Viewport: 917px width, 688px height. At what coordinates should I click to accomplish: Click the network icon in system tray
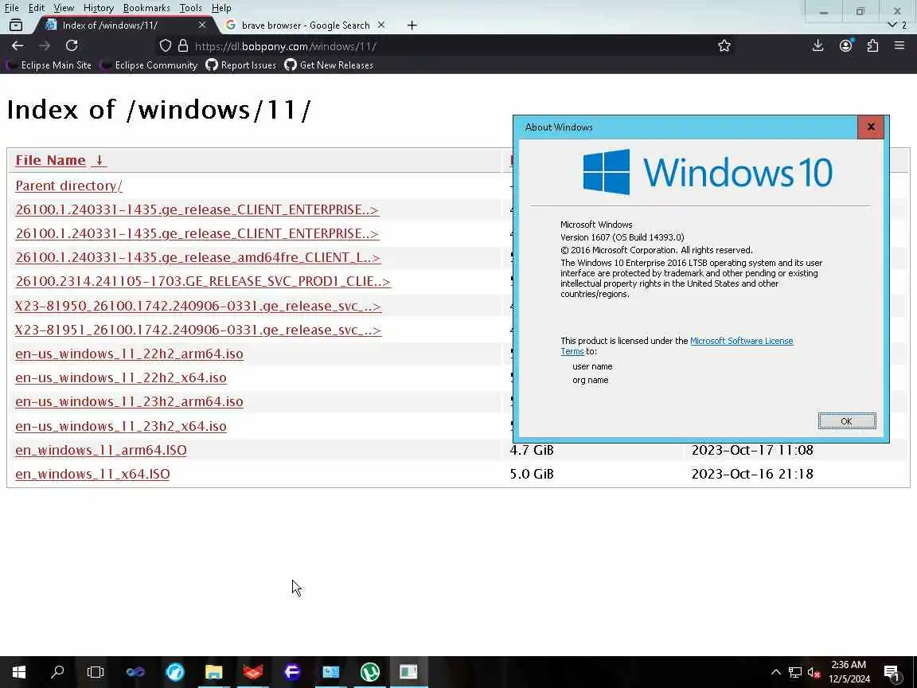(x=794, y=672)
